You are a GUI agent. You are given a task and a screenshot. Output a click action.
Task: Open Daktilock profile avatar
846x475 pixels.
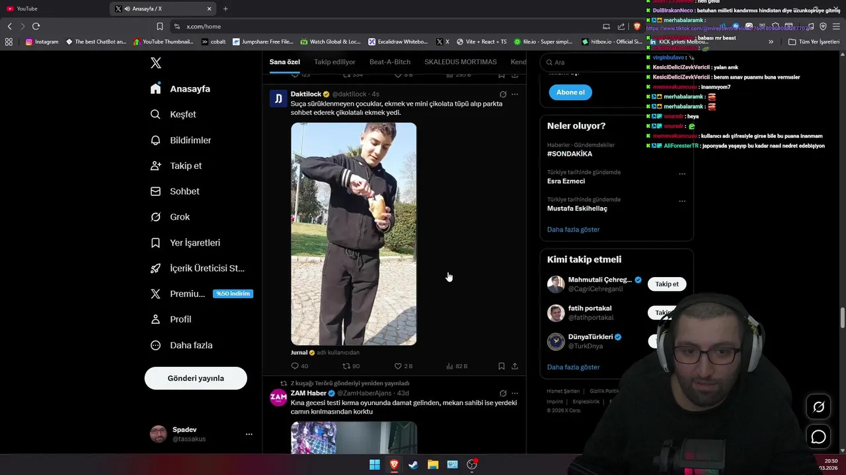(278, 99)
